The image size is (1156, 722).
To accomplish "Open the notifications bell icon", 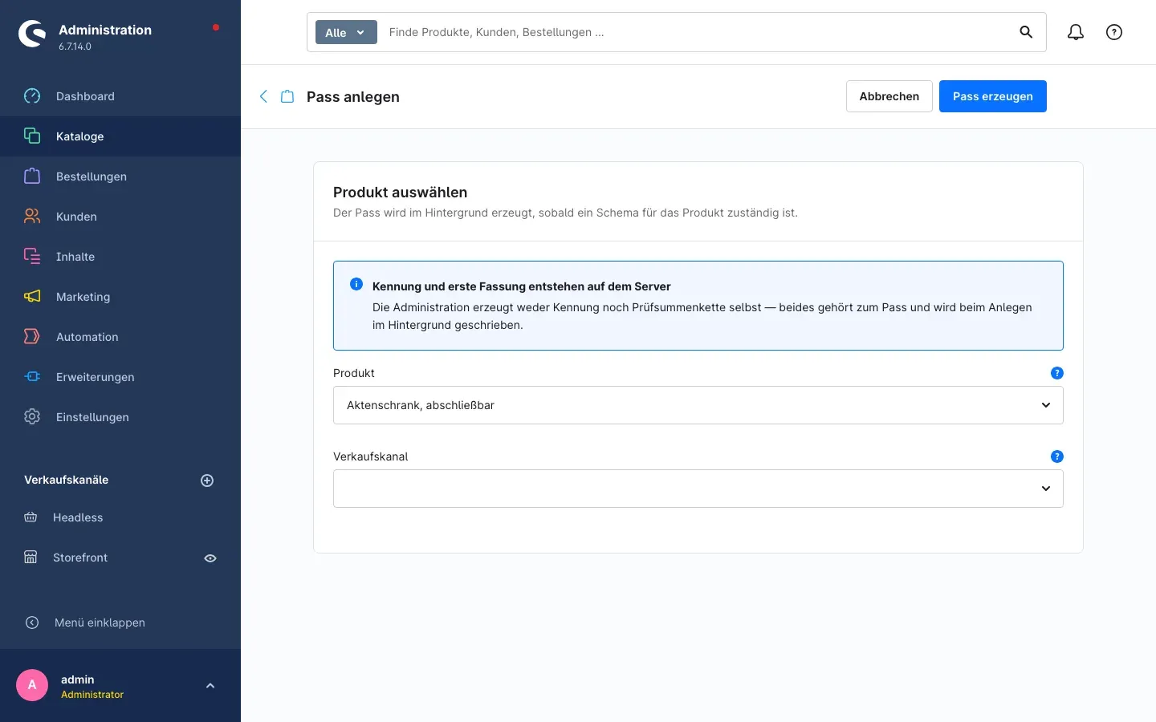I will (x=1076, y=32).
